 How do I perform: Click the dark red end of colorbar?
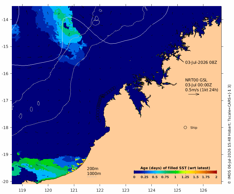click(x=216, y=172)
